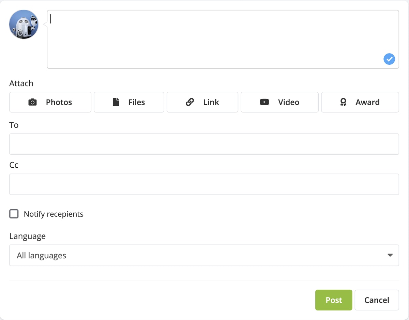Attach Files to the post
Screen dimensions: 409x320
tap(129, 102)
